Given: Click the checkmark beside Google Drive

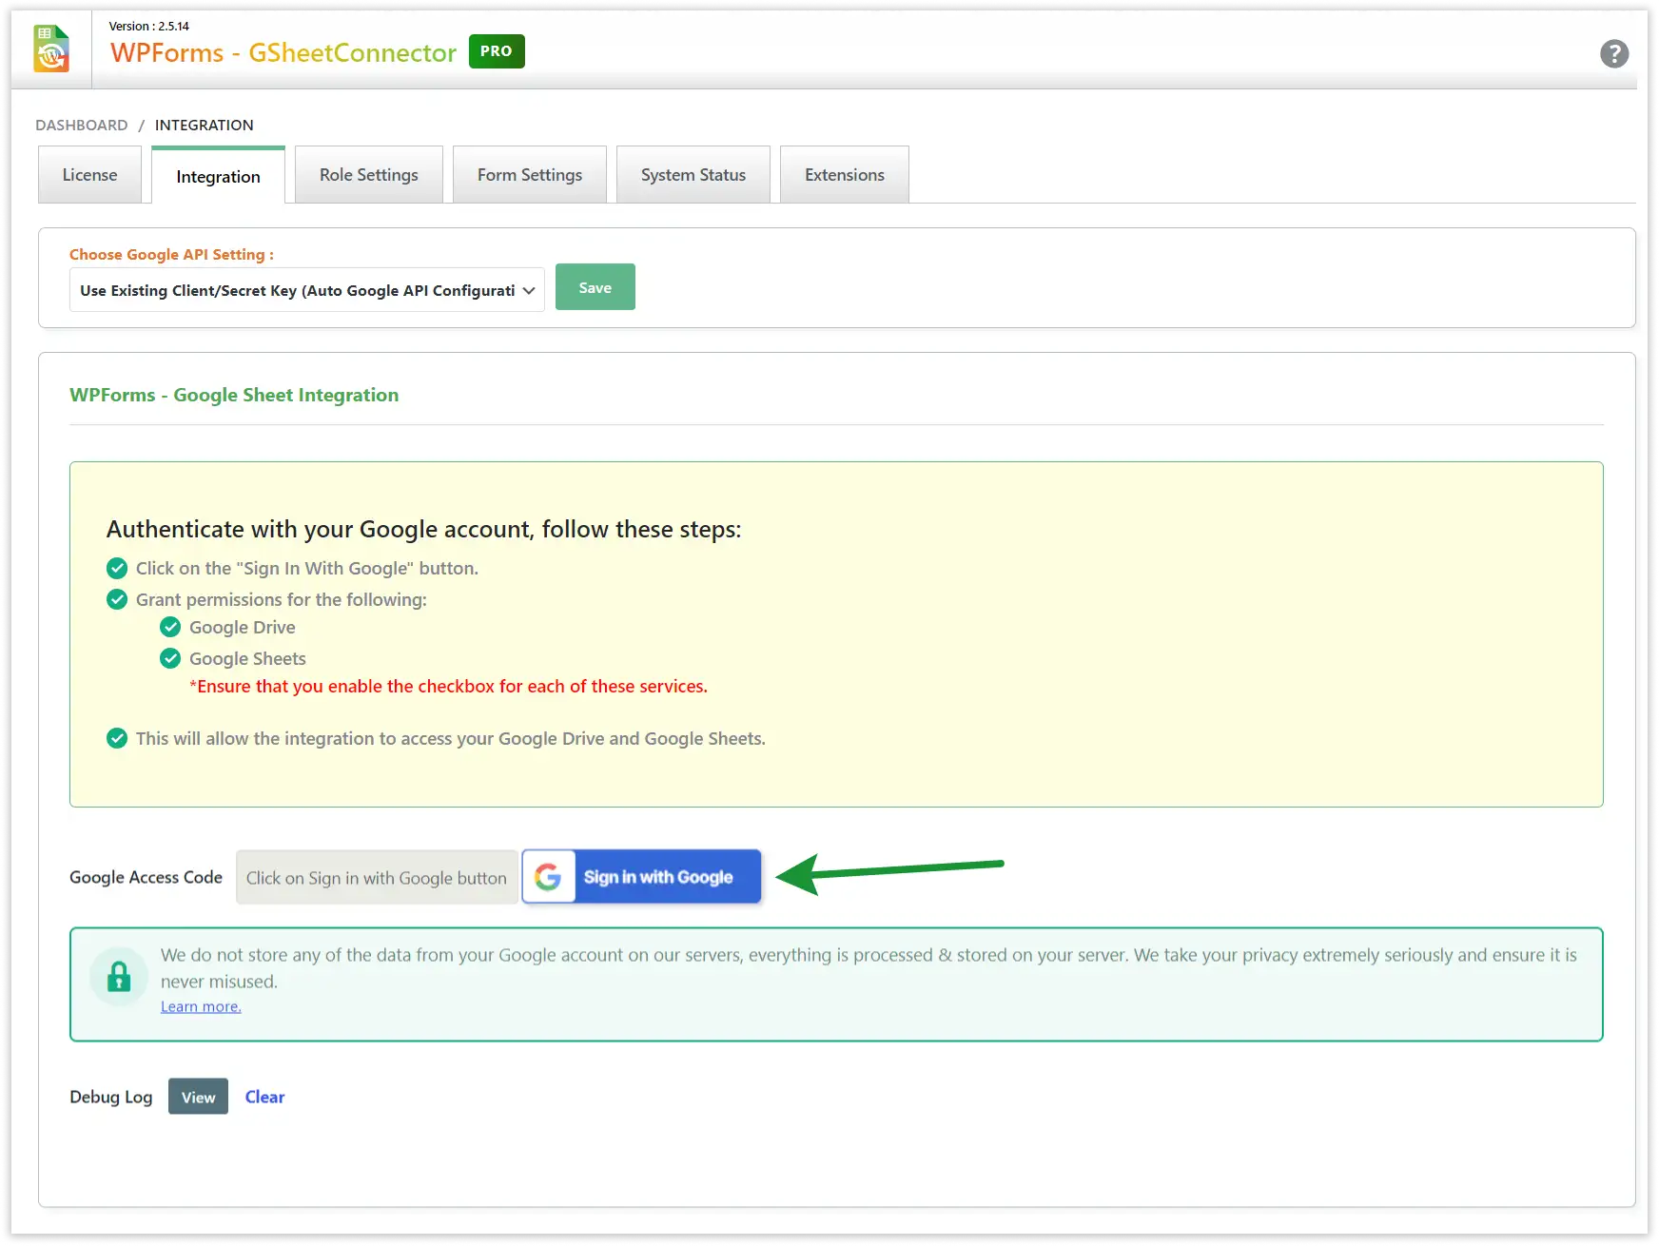Looking at the screenshot, I should click(x=170, y=627).
